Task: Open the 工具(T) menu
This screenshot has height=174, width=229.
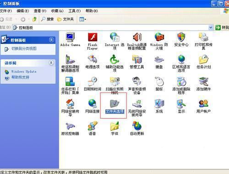Action: (x=75, y=11)
